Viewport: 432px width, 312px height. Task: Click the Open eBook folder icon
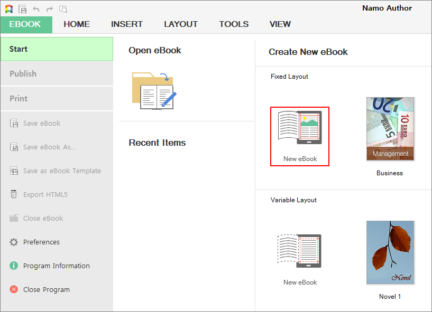153,91
